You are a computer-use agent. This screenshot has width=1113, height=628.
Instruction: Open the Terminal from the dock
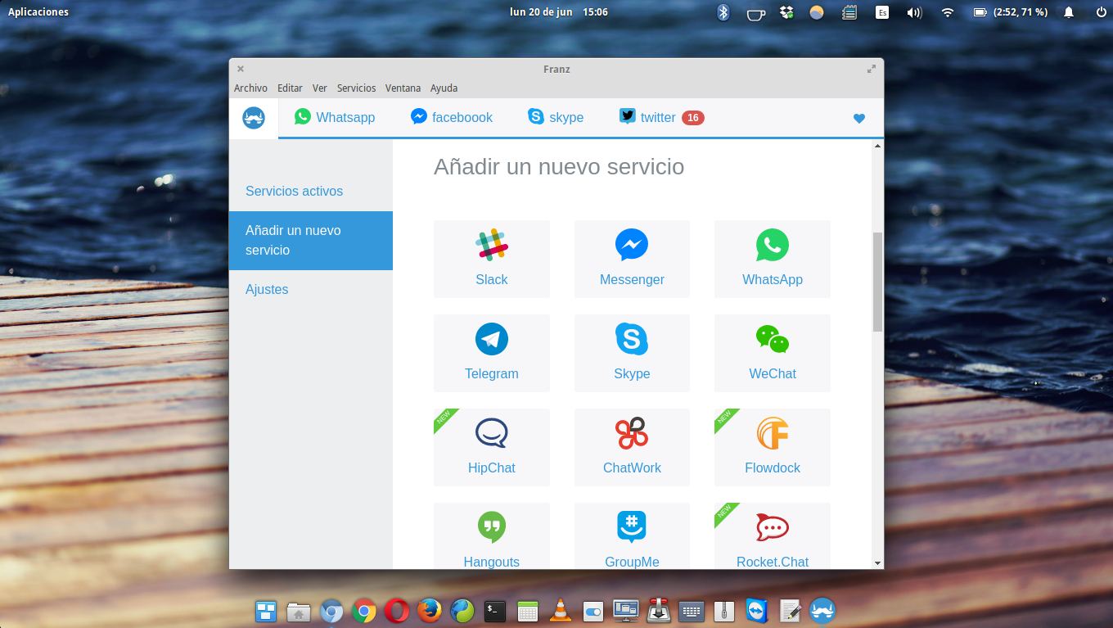(495, 611)
